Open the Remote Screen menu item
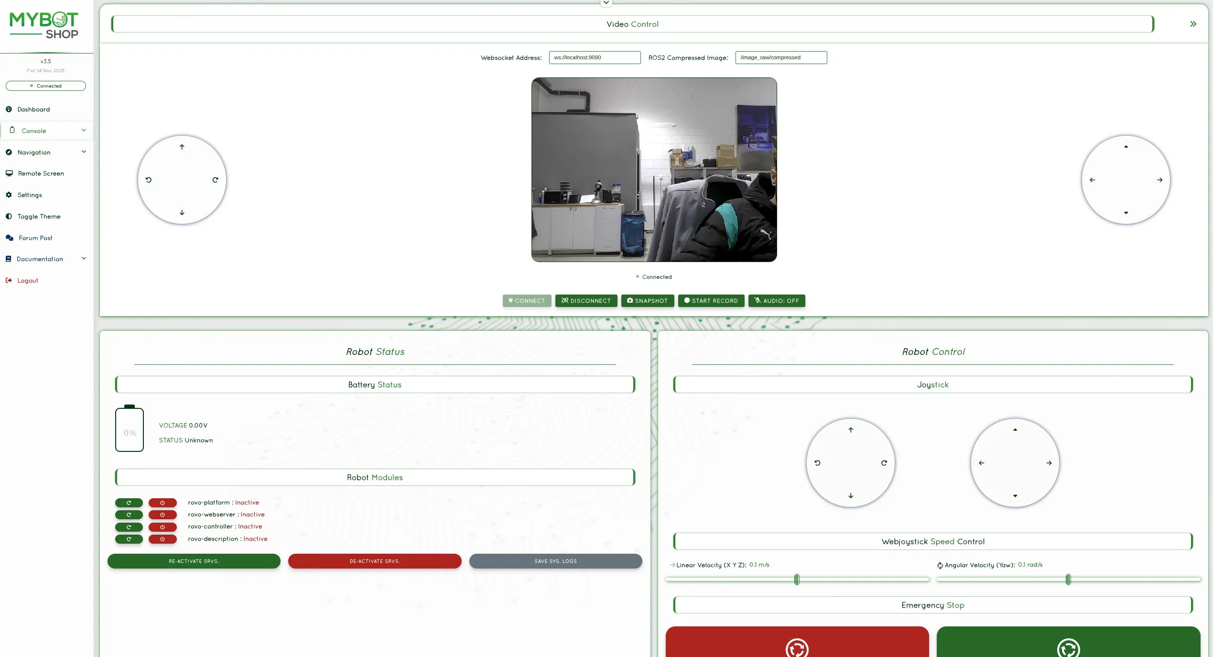 point(41,174)
